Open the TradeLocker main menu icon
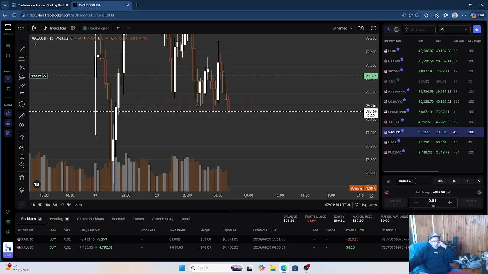 8,28
